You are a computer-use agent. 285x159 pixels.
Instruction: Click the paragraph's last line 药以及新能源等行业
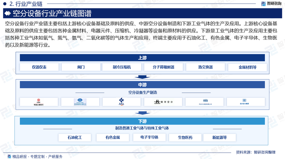28,45
